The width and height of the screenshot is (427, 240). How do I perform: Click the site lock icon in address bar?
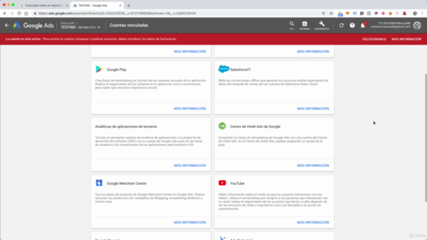coord(35,13)
